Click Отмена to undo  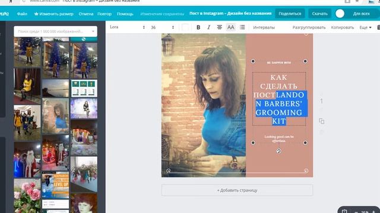(86, 14)
